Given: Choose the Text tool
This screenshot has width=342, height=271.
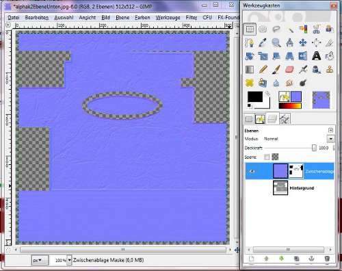Looking at the screenshot, I should [x=316, y=56].
